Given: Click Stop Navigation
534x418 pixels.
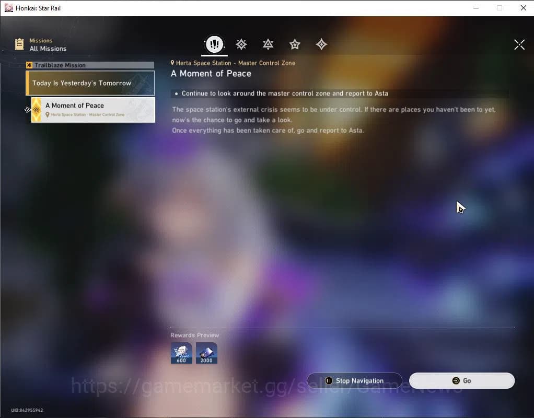Looking at the screenshot, I should pyautogui.click(x=355, y=380).
